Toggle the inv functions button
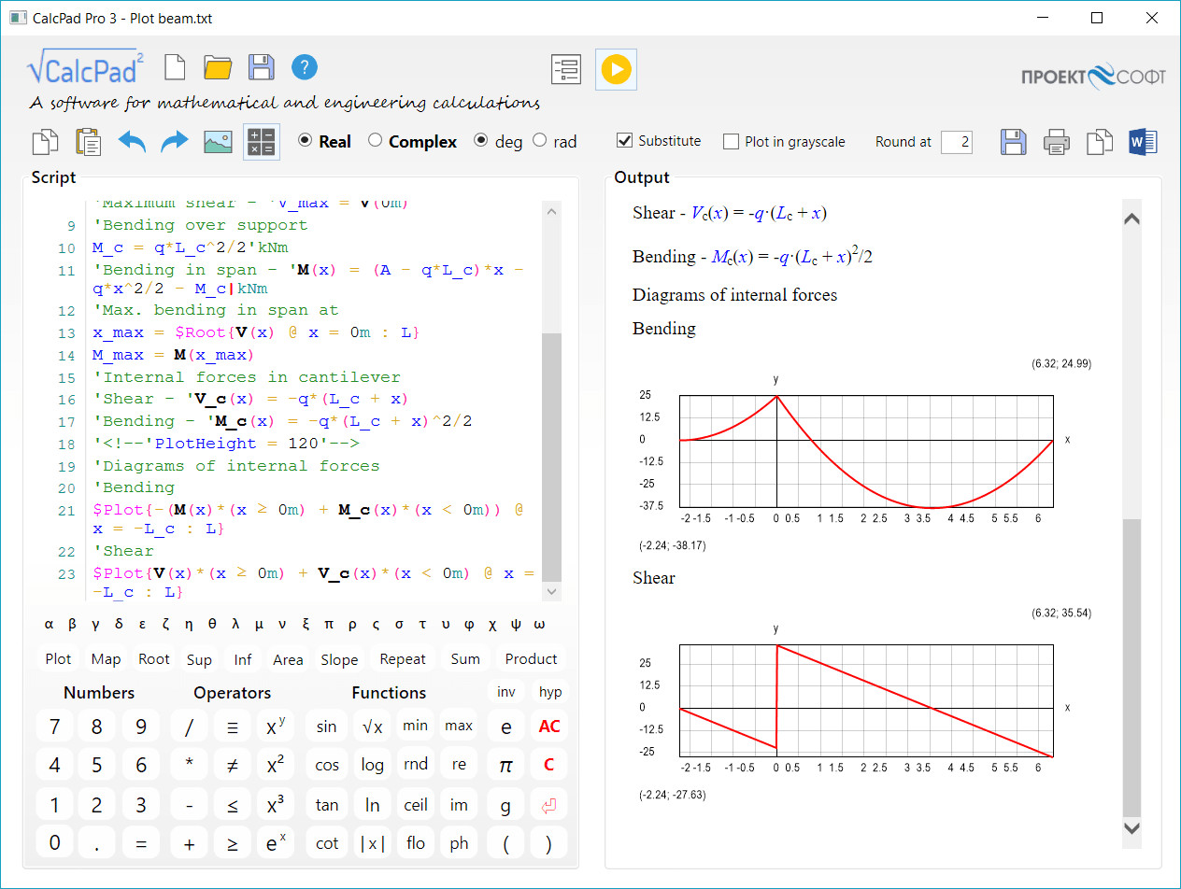The width and height of the screenshot is (1181, 889). (505, 692)
